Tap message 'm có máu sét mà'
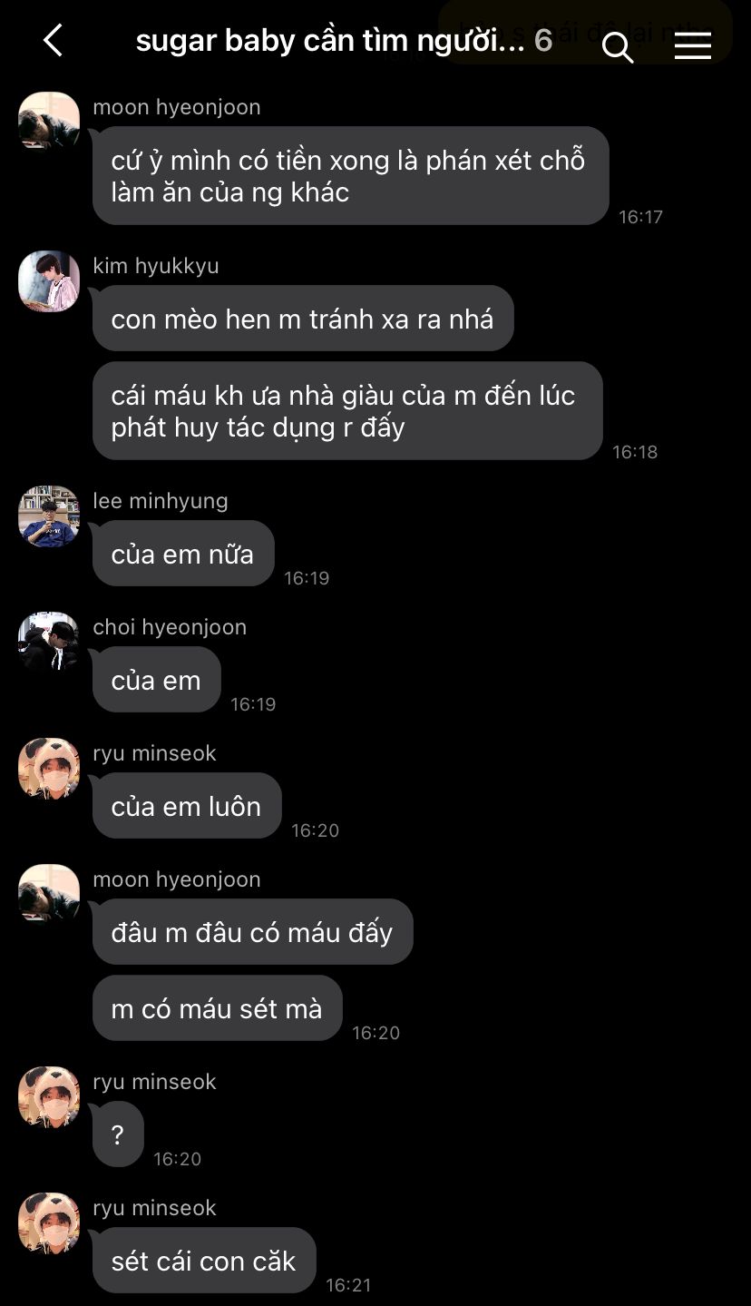The width and height of the screenshot is (751, 1306). [x=218, y=1008]
